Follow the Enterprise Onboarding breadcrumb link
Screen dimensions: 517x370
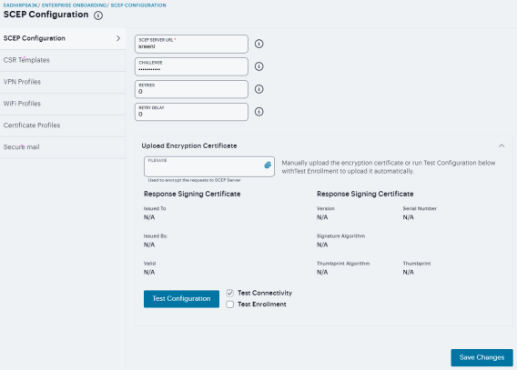click(74, 5)
